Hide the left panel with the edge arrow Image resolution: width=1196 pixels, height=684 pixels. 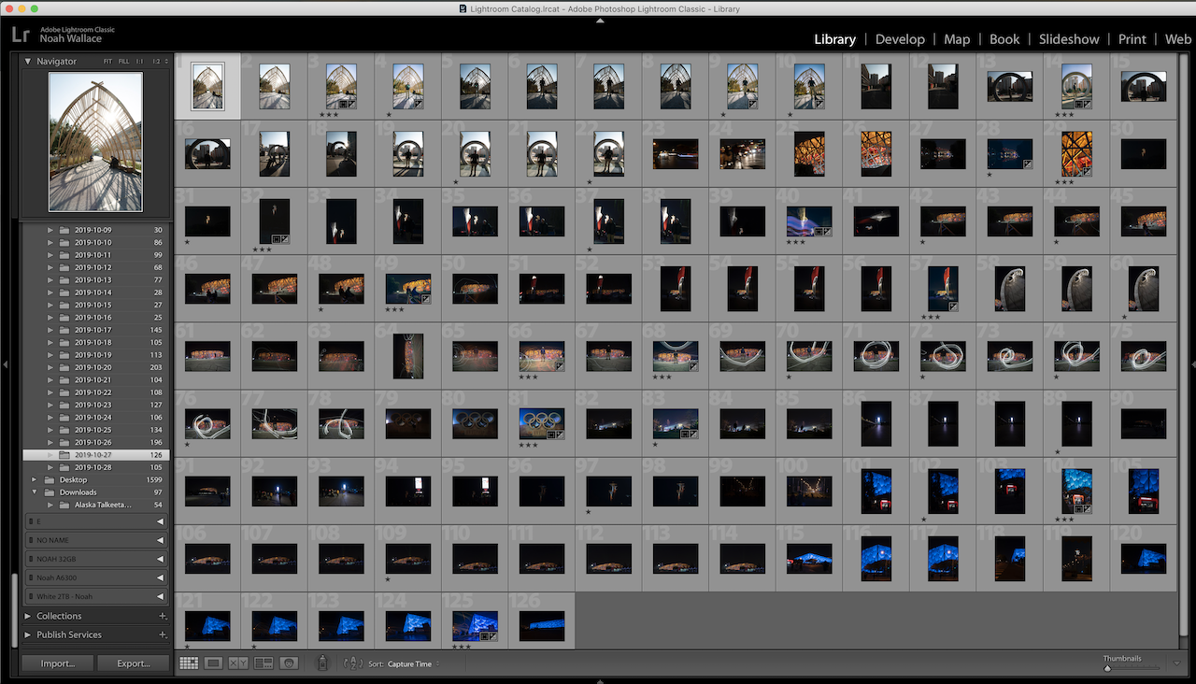(x=4, y=364)
